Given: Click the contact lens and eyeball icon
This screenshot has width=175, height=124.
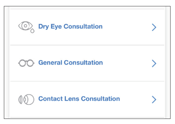Looking at the screenshot, I should click(26, 99).
